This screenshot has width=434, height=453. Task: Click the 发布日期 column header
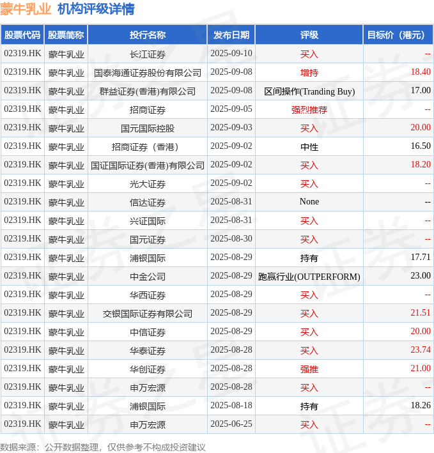tap(231, 35)
